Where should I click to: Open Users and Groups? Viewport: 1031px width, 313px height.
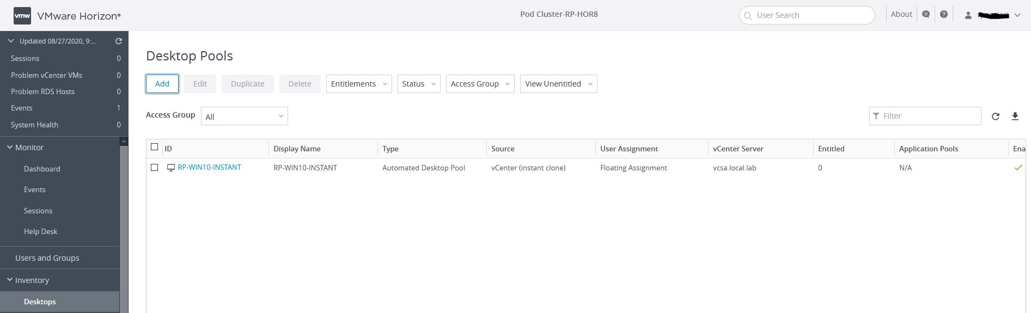pos(47,258)
